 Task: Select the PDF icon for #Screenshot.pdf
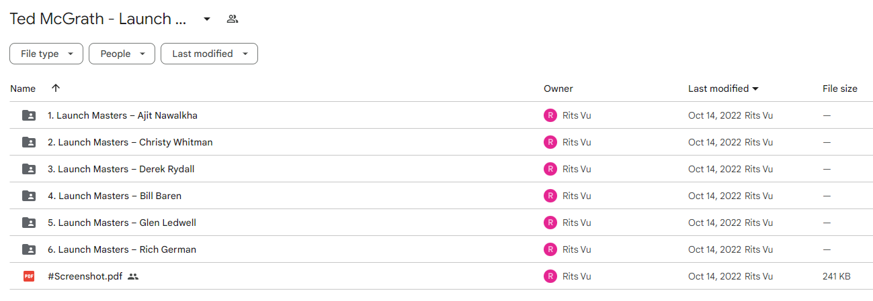[29, 276]
